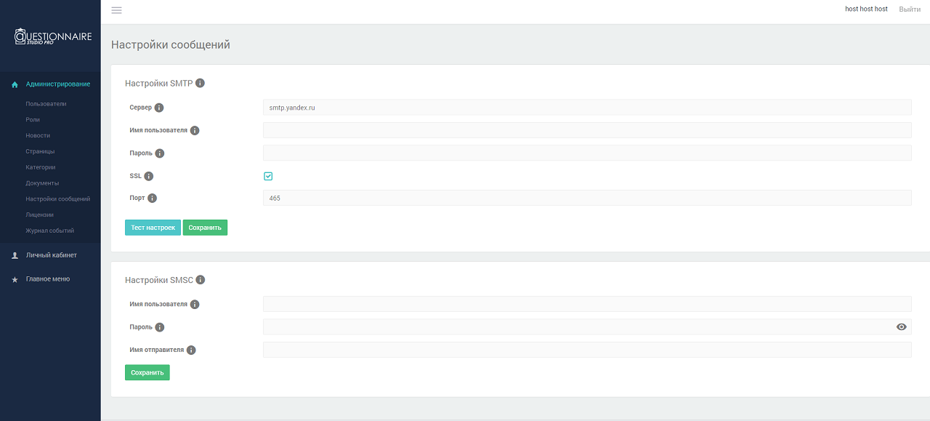Toggle the hamburger sidebar menu icon
The height and width of the screenshot is (421, 930).
click(x=116, y=10)
